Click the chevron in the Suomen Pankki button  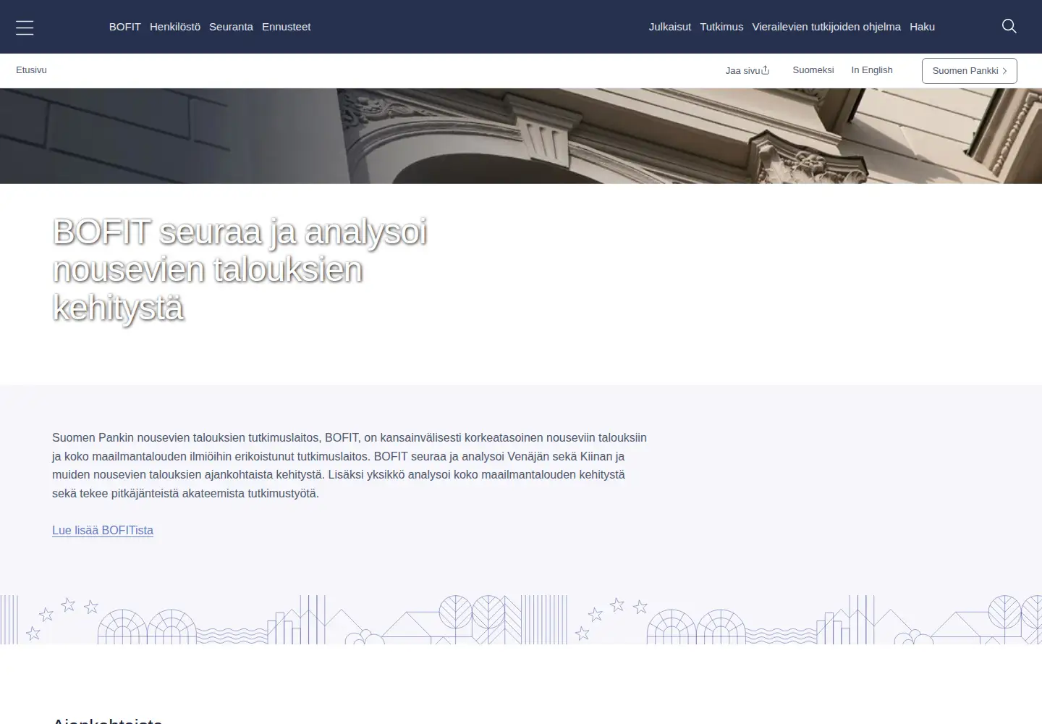(x=1005, y=71)
